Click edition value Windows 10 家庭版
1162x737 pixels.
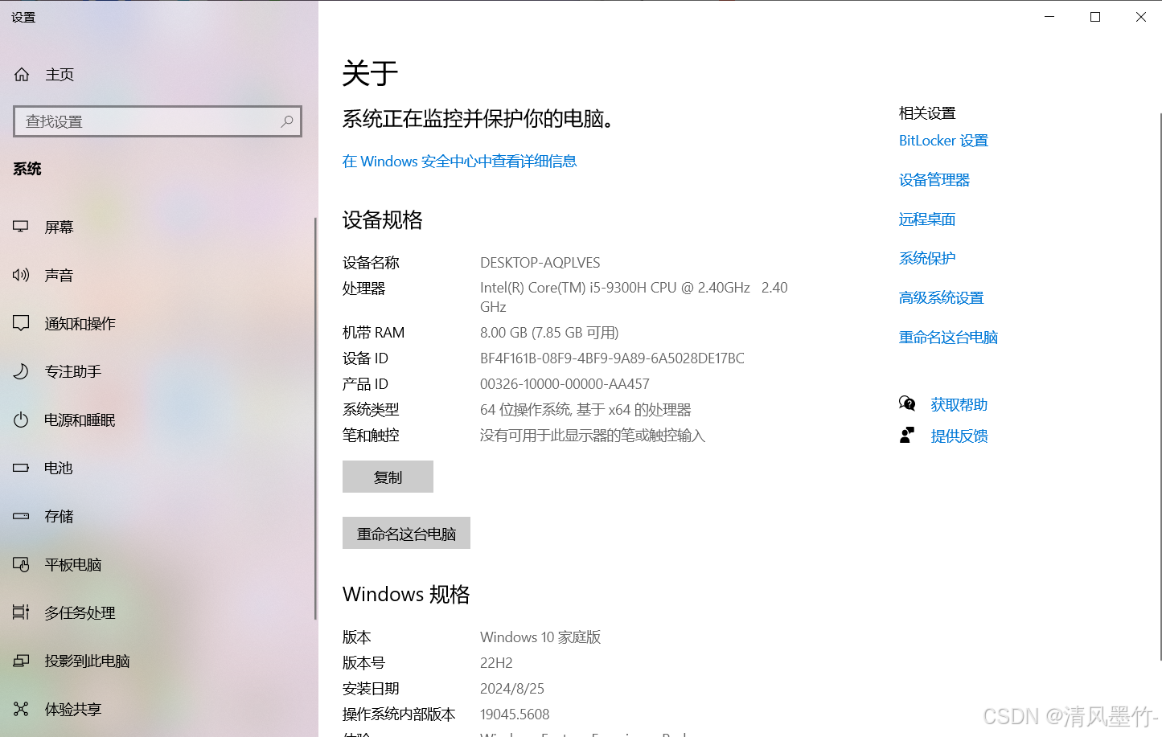540,637
